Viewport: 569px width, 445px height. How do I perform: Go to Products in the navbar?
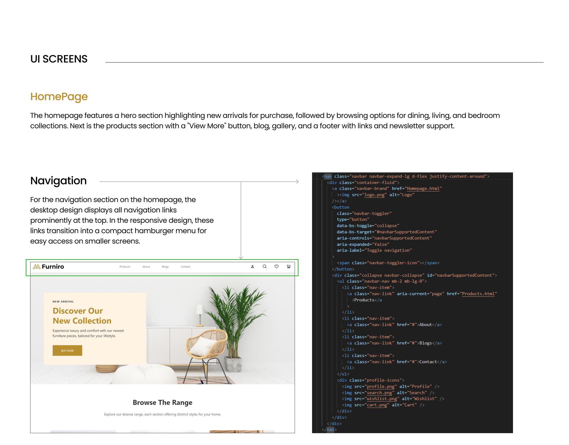125,267
